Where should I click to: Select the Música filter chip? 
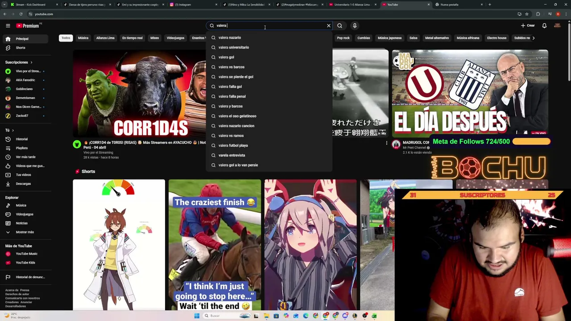coord(83,38)
